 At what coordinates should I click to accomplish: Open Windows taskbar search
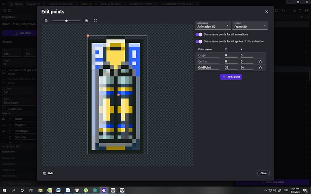click(x=13, y=190)
